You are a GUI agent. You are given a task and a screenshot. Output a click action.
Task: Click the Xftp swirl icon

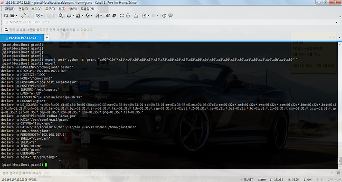(x=108, y=16)
